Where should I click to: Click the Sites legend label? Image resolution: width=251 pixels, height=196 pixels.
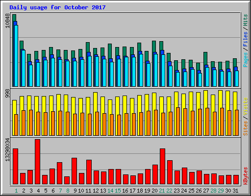coord(246,128)
